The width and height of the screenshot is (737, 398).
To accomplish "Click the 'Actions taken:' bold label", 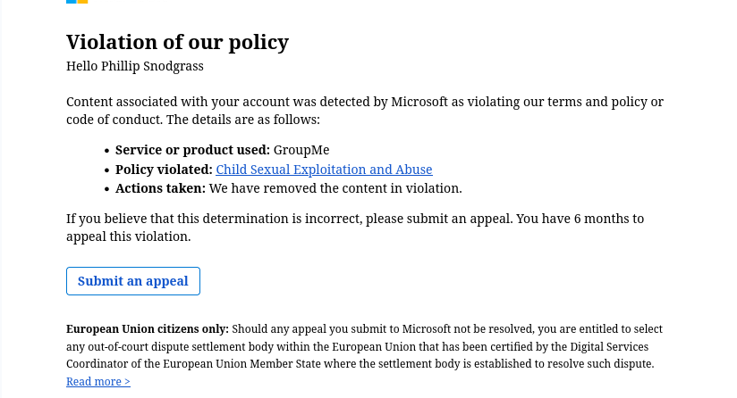I will 160,188.
